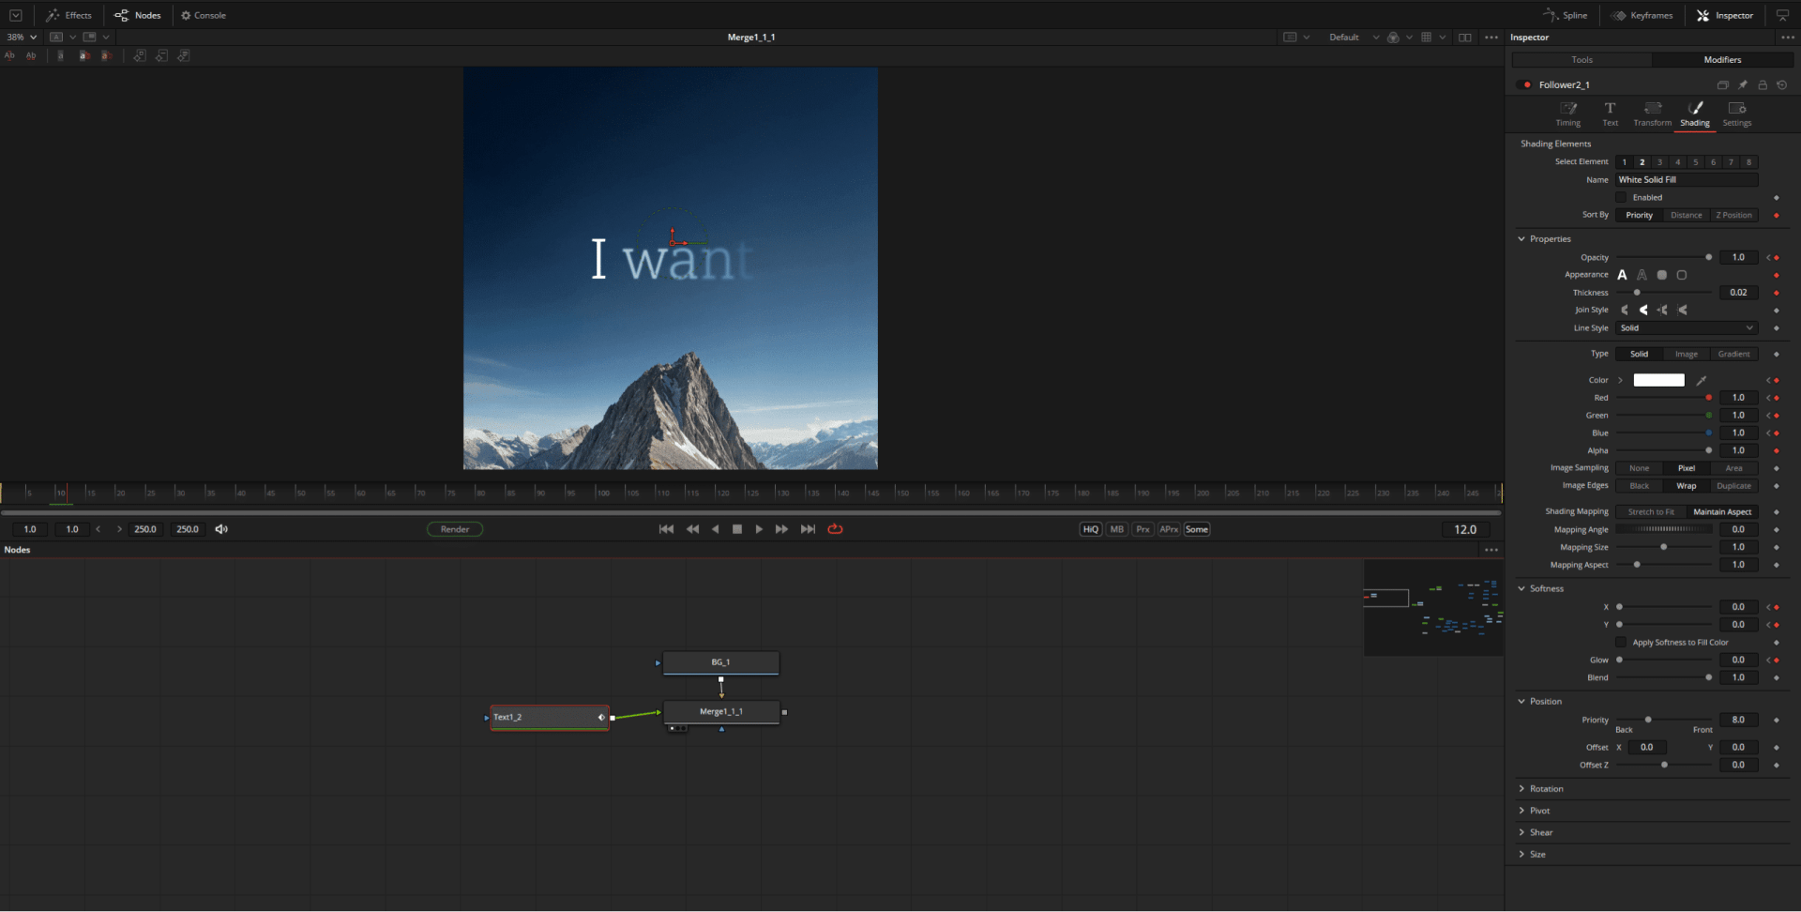Switch to the Transform section of Follower2_1
Image resolution: width=1801 pixels, height=912 pixels.
coord(1652,113)
